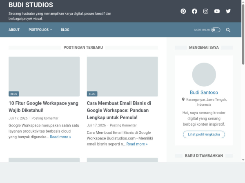Click BLOG tag on Email Bisnis post

click(x=92, y=94)
